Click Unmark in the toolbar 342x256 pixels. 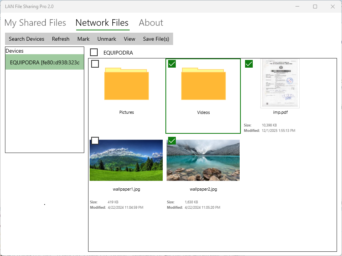click(107, 39)
